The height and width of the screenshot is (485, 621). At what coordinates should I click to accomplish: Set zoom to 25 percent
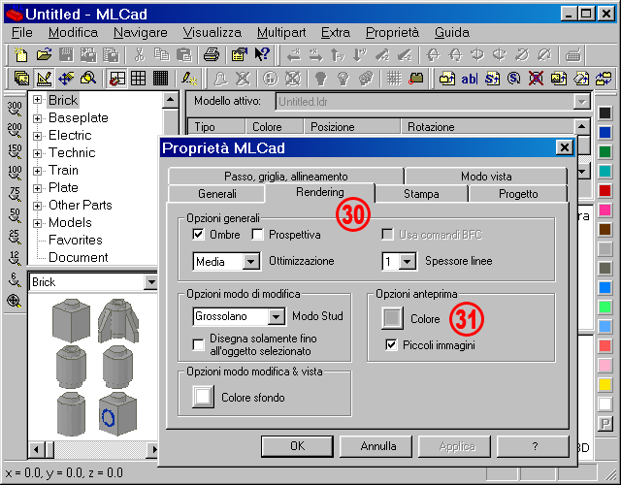(15, 237)
